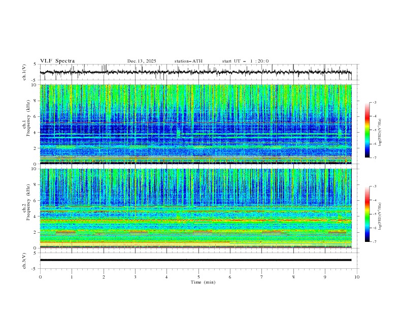Click the ch.1 "Frequency (kHz)" axis label
The image size is (402, 311).
click(28, 117)
